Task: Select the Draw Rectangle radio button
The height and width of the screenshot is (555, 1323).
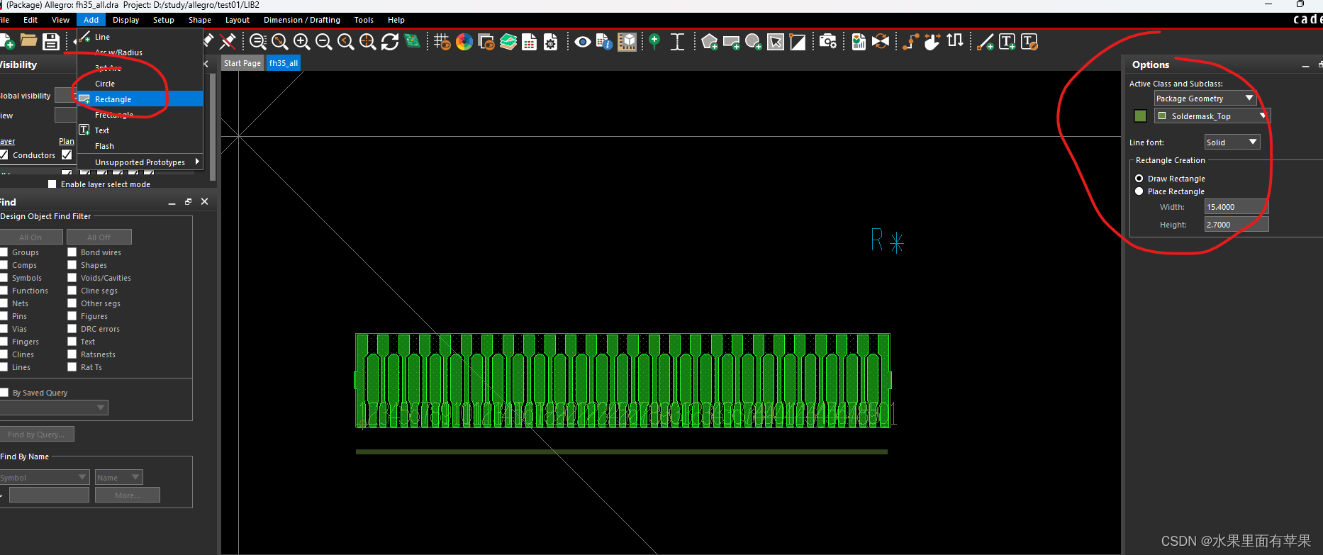Action: point(1139,179)
